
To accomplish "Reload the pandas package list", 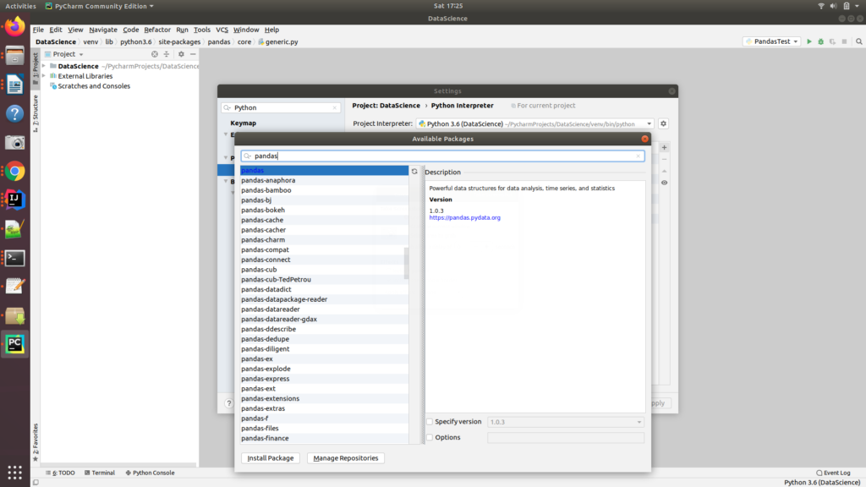I will click(414, 170).
